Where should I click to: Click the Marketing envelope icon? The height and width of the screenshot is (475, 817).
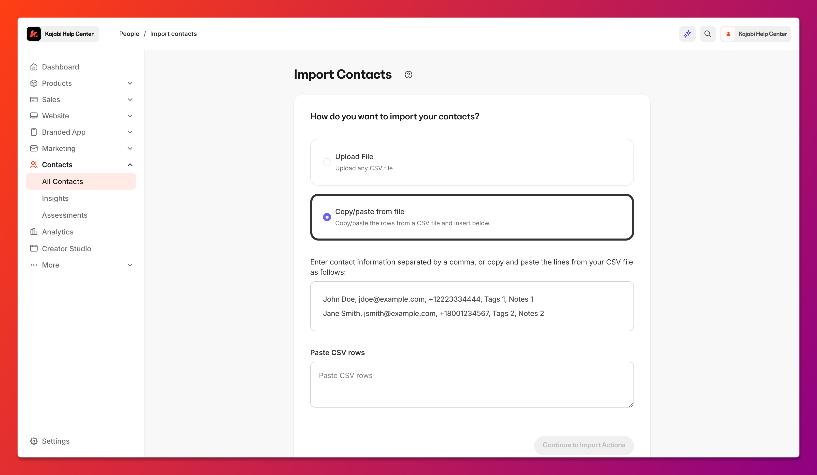click(34, 148)
